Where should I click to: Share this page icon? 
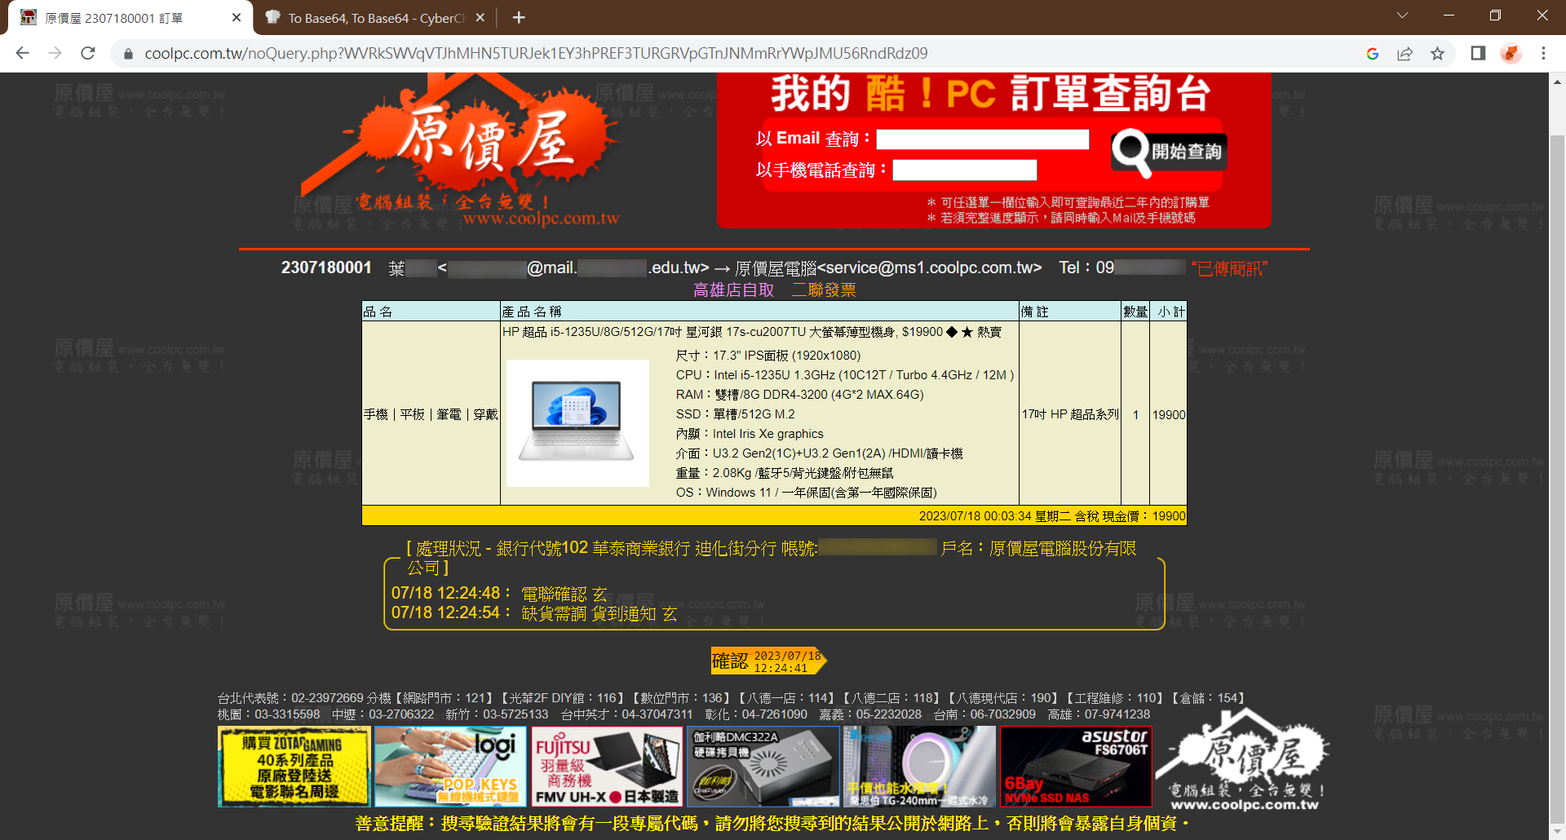[1405, 54]
